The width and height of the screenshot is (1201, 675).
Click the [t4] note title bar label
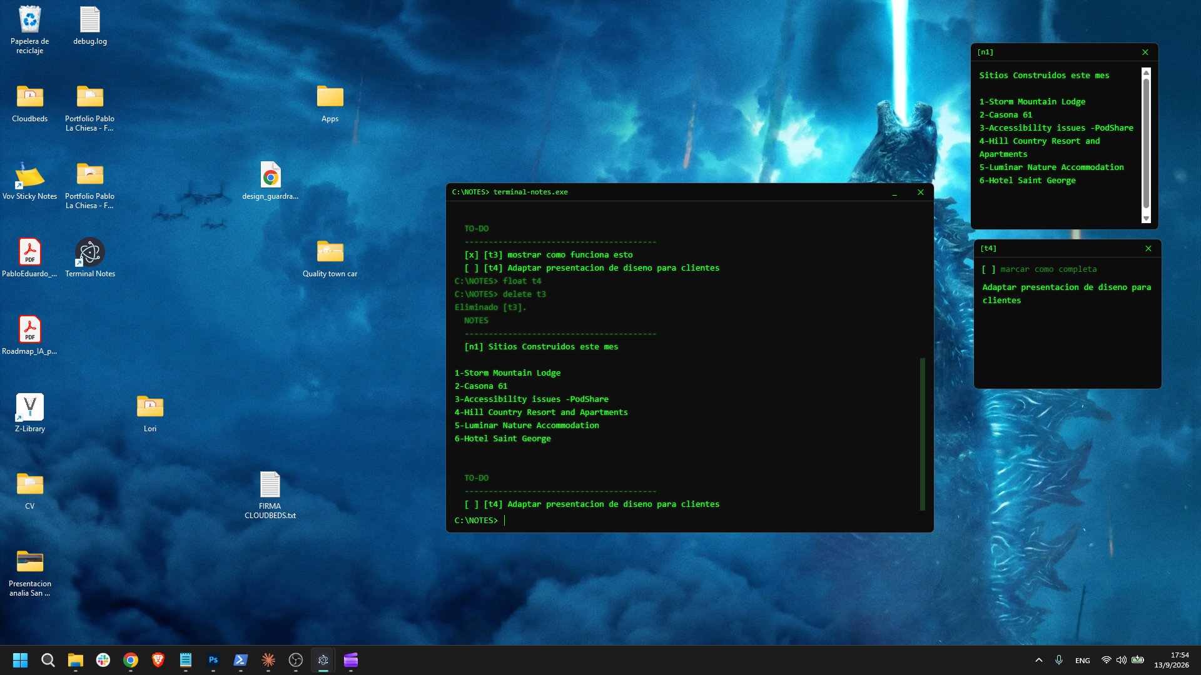coord(988,249)
